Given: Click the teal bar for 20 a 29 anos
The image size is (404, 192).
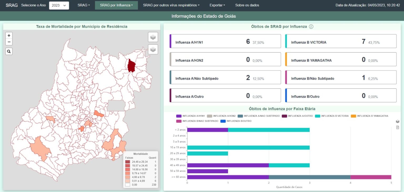Looking at the screenshot, I should tap(208, 153).
